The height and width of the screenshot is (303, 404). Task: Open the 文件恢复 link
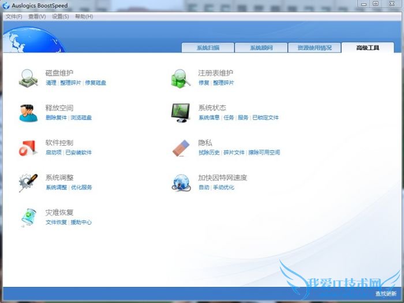(x=56, y=222)
